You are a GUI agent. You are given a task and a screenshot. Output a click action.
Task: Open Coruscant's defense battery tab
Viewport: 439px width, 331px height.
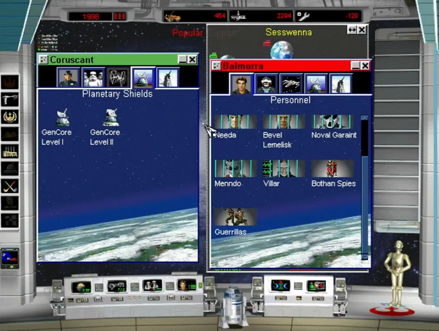[168, 78]
